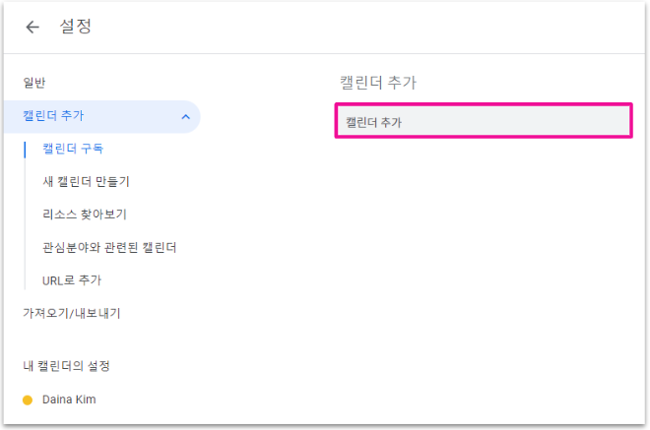Collapse the 캘린더 추가 section chevron

185,117
